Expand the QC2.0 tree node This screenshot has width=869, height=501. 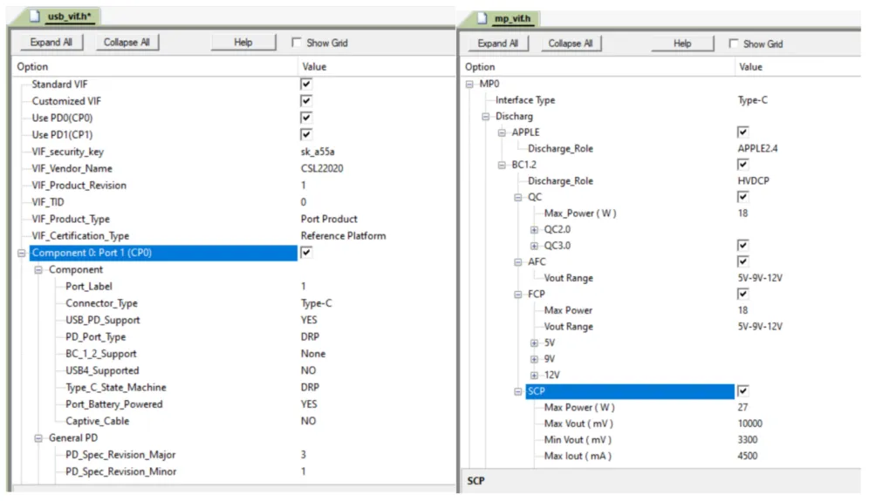click(534, 230)
